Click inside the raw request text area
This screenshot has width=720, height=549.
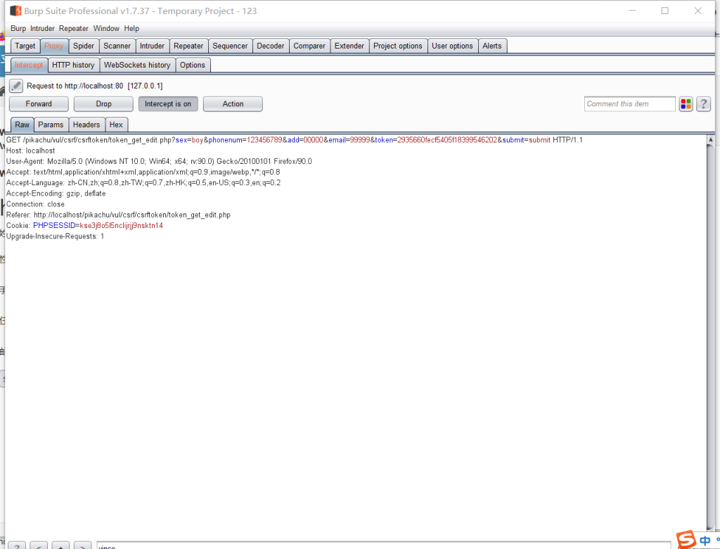352,352
